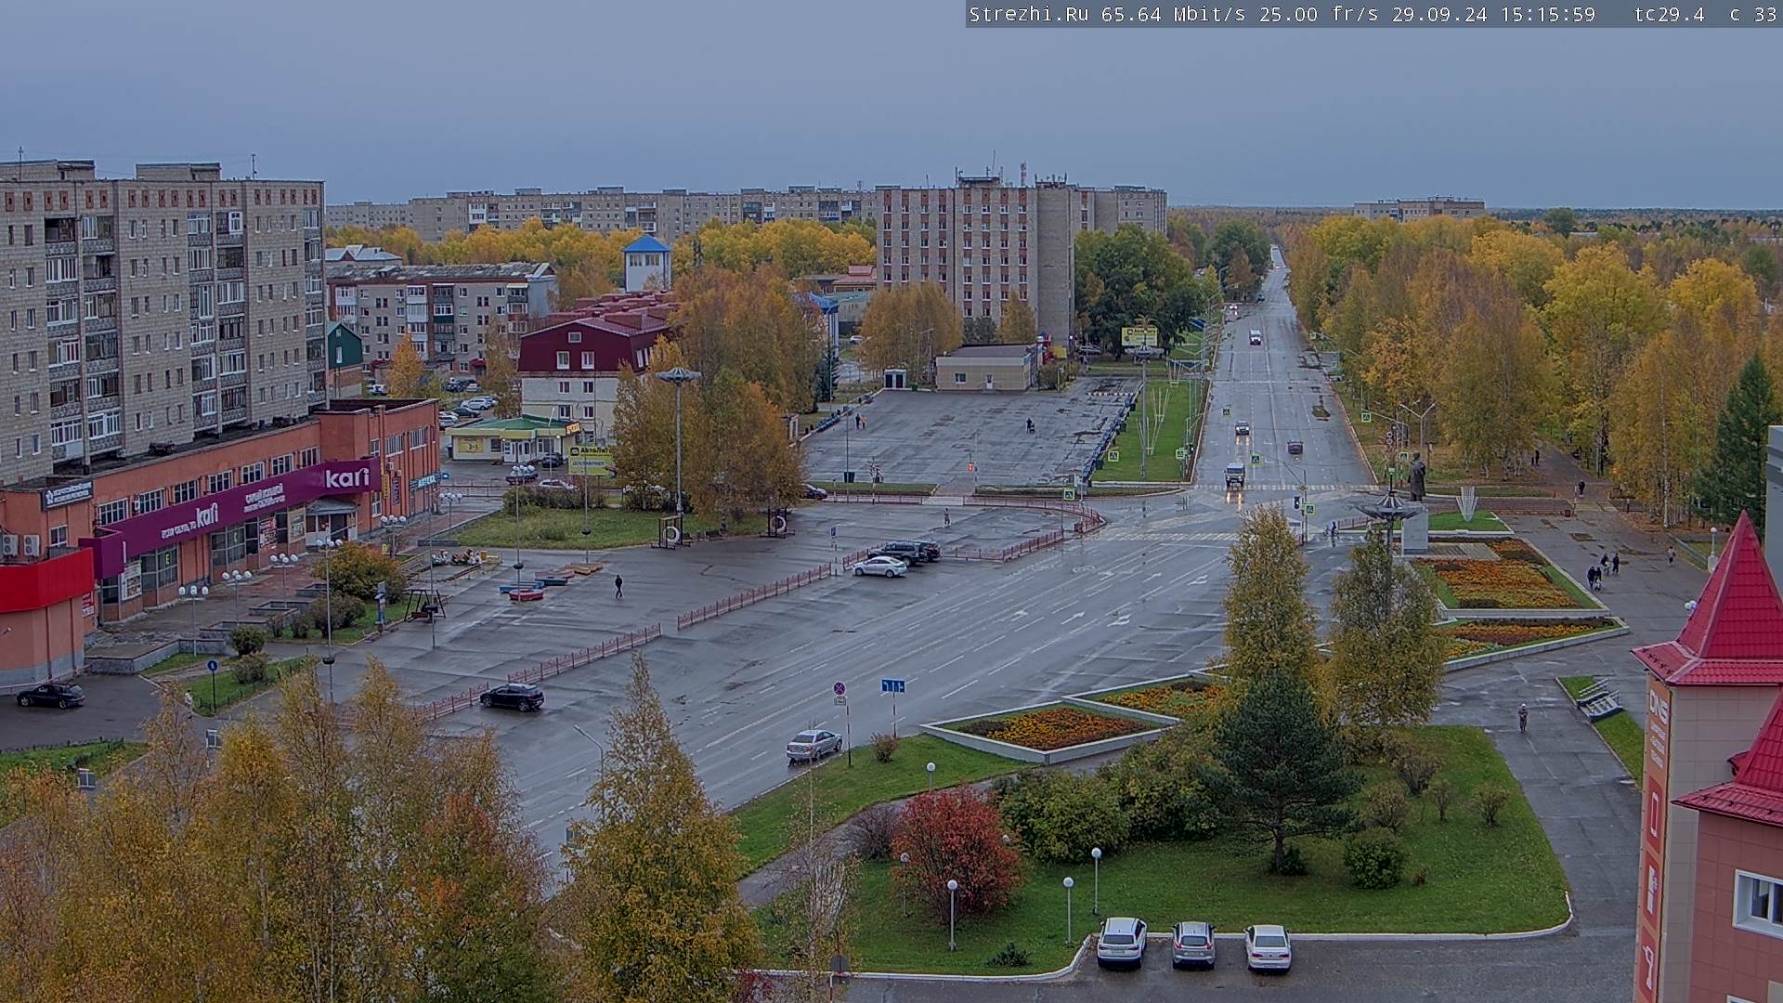Click the c 33 overlay value
The height and width of the screenshot is (1003, 1783).
coord(1752,14)
